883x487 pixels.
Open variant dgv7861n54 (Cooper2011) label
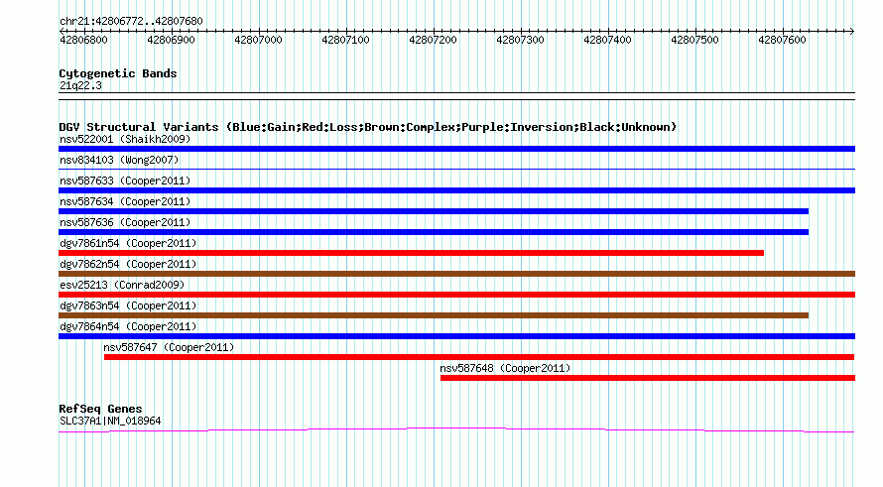click(x=128, y=243)
